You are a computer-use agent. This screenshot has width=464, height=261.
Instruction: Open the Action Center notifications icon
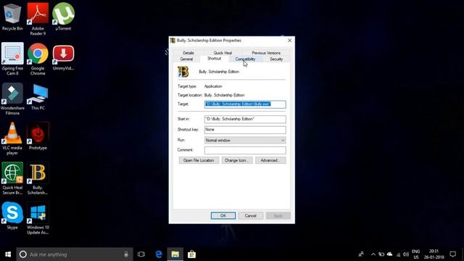click(452, 254)
